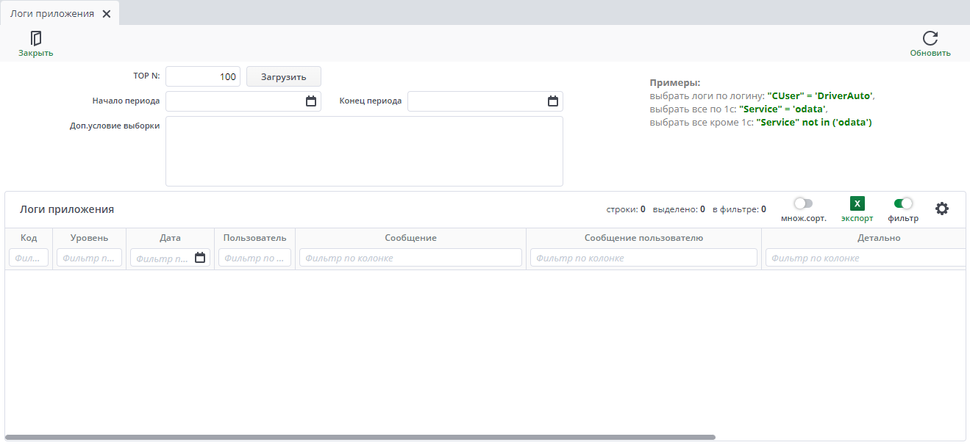Export grid via Excel экспорт icon
Screen dimensions: 970x445
click(857, 204)
